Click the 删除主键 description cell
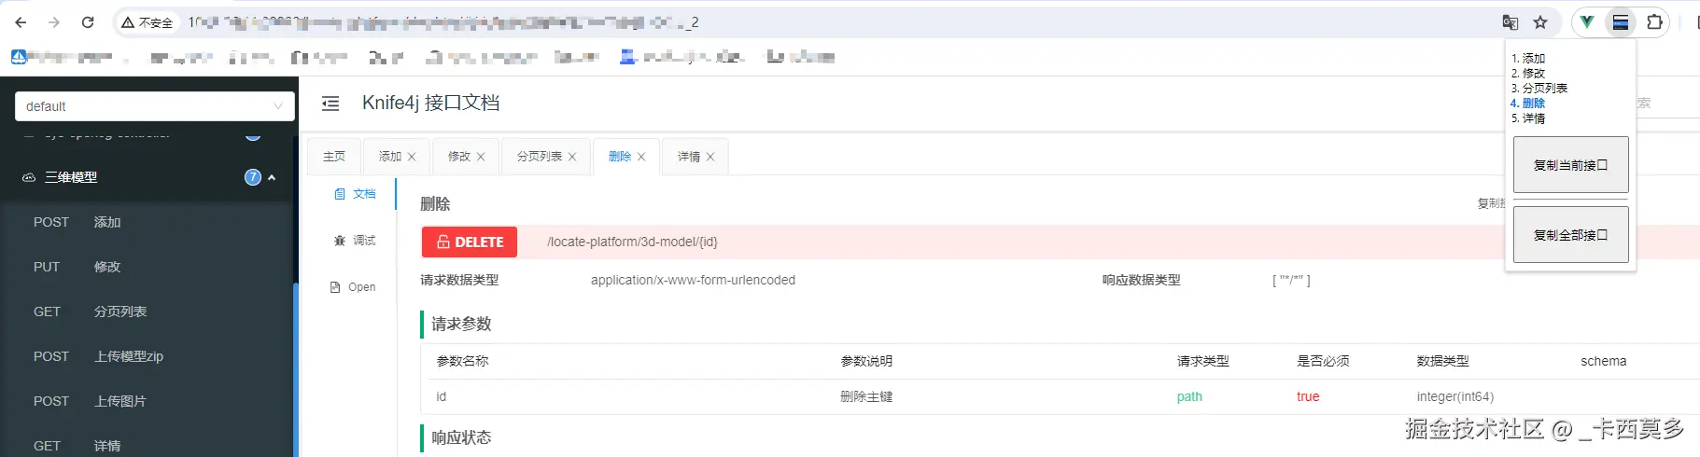The width and height of the screenshot is (1700, 457). [866, 396]
